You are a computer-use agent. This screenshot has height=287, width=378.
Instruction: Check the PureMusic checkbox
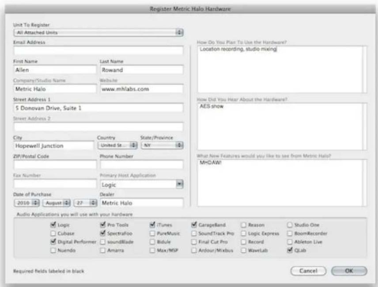coord(152,233)
